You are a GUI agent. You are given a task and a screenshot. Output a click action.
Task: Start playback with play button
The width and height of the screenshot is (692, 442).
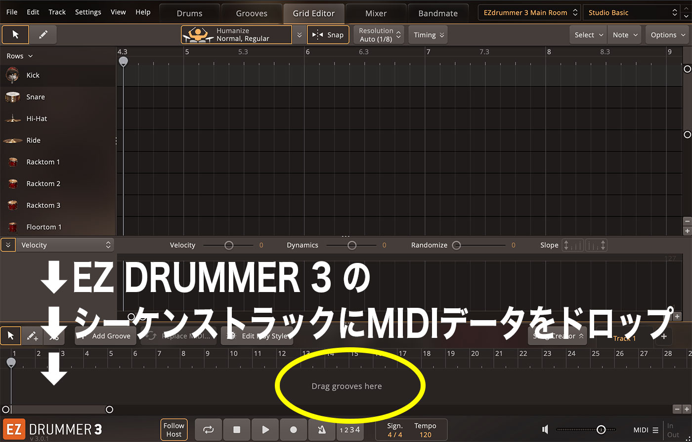265,430
